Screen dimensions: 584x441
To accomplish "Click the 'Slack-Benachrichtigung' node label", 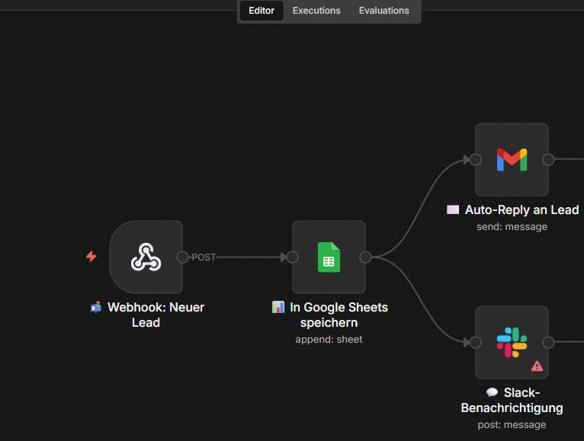I will [512, 400].
